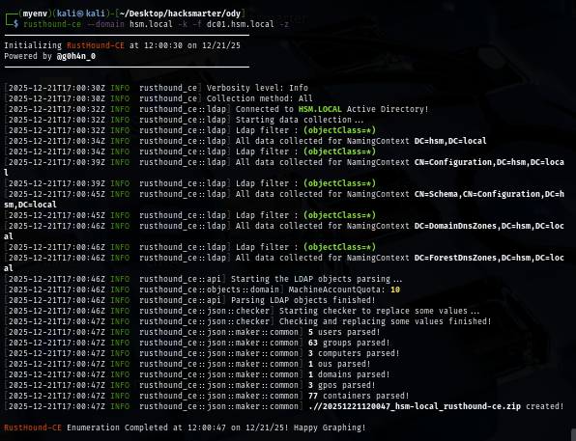This screenshot has width=576, height=441.
Task: Click 'Starting the LDAP objects parsing...' line
Action: click(x=317, y=280)
